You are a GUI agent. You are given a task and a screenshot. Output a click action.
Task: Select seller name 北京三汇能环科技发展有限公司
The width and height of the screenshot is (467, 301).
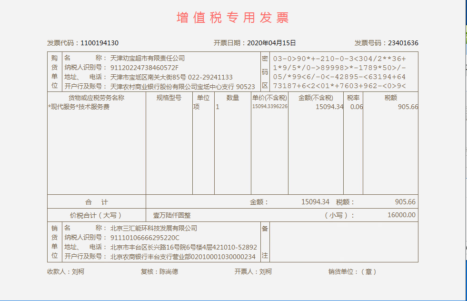click(154, 228)
